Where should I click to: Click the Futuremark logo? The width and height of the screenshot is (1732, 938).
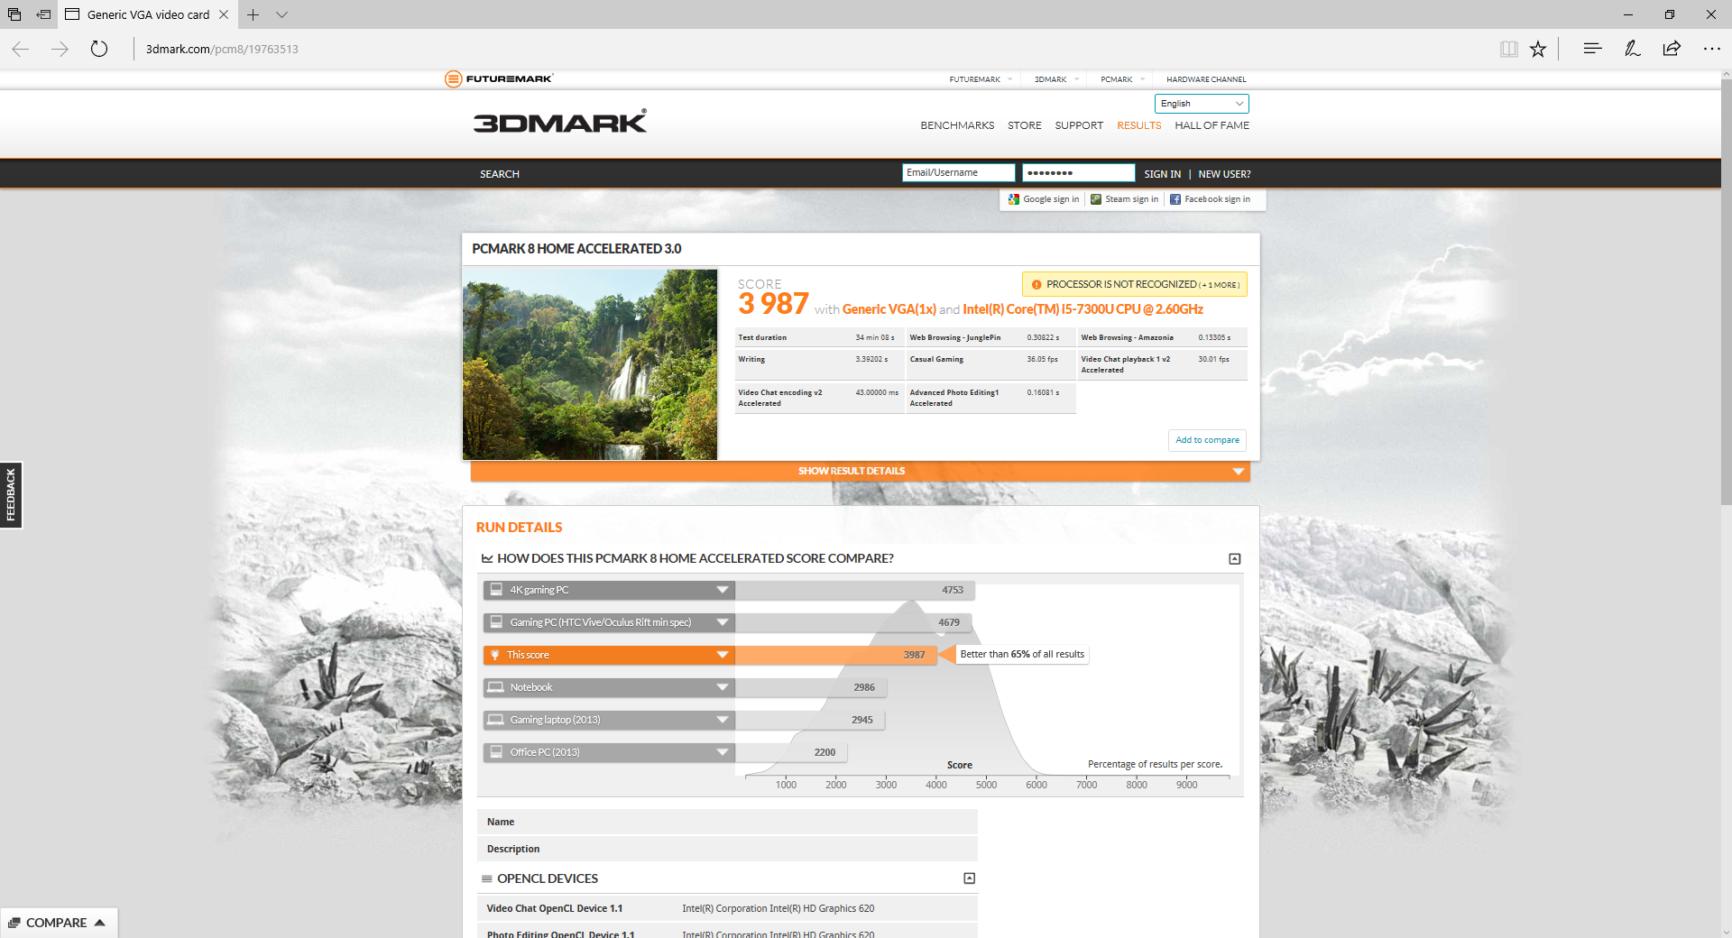[499, 78]
